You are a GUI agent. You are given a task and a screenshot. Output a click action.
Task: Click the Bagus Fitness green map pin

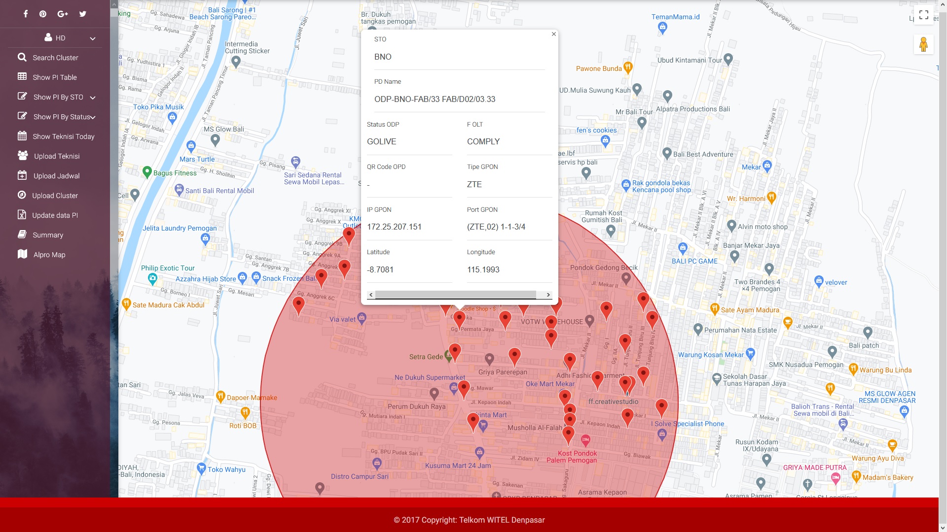[146, 172]
